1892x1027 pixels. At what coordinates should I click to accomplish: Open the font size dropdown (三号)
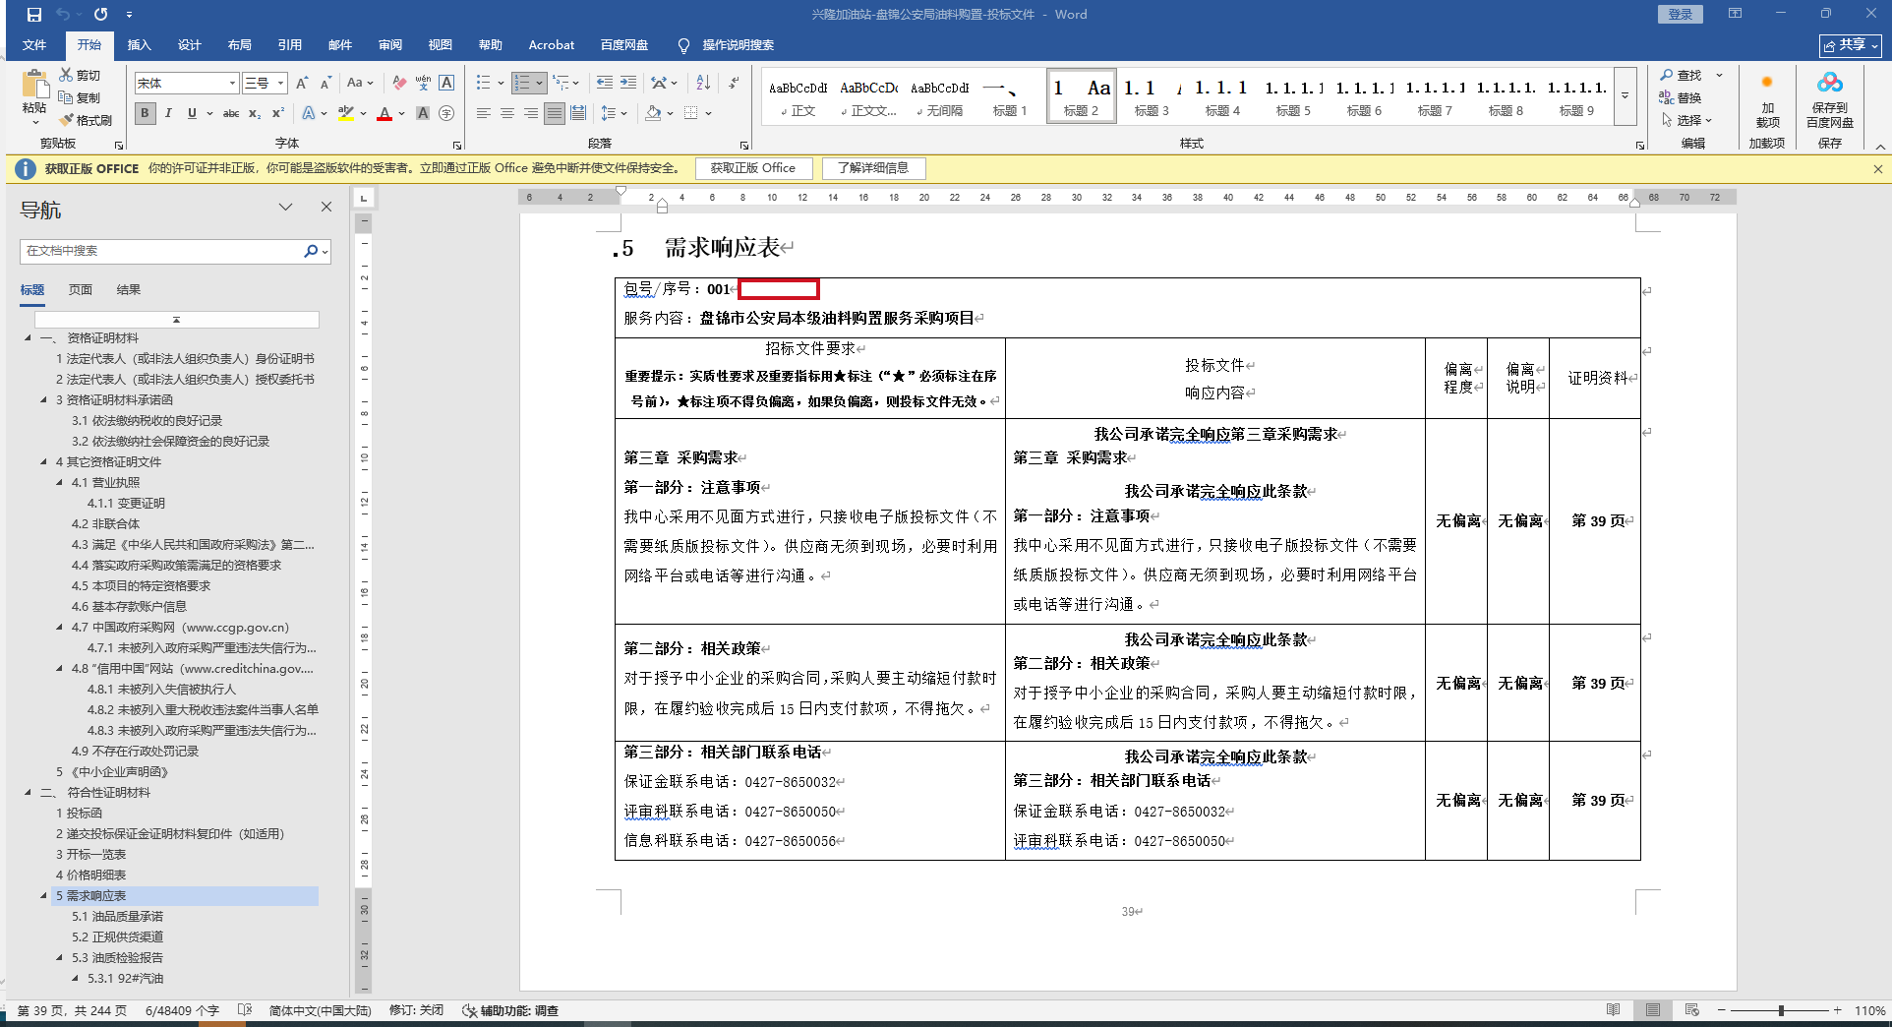pyautogui.click(x=280, y=84)
